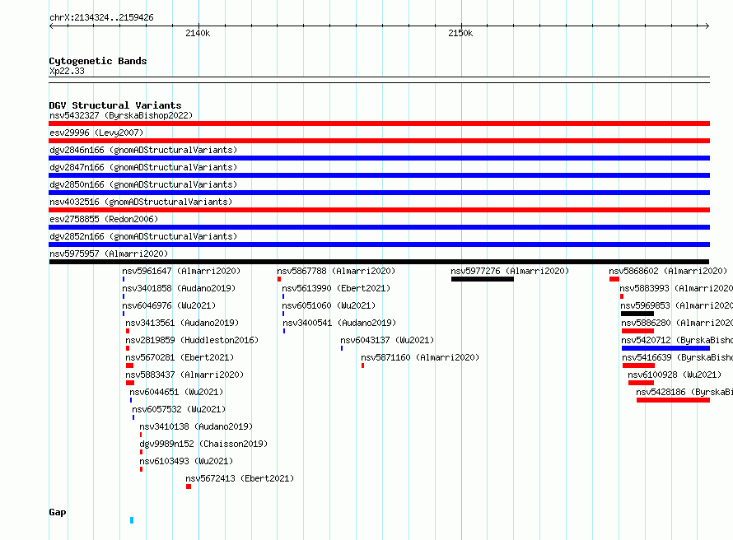Select the dgv2850n166 gnomAD variant label

coord(143,184)
